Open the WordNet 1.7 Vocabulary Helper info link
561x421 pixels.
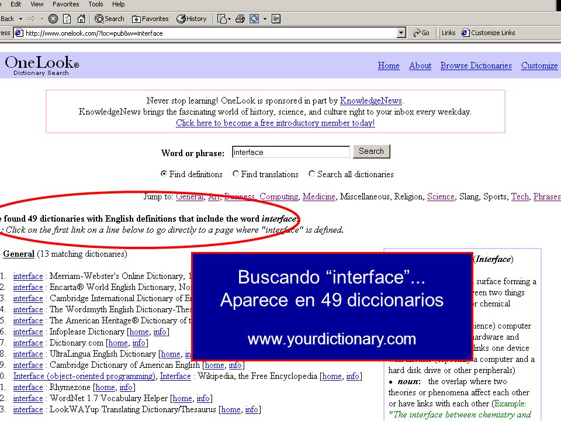pyautogui.click(x=203, y=398)
